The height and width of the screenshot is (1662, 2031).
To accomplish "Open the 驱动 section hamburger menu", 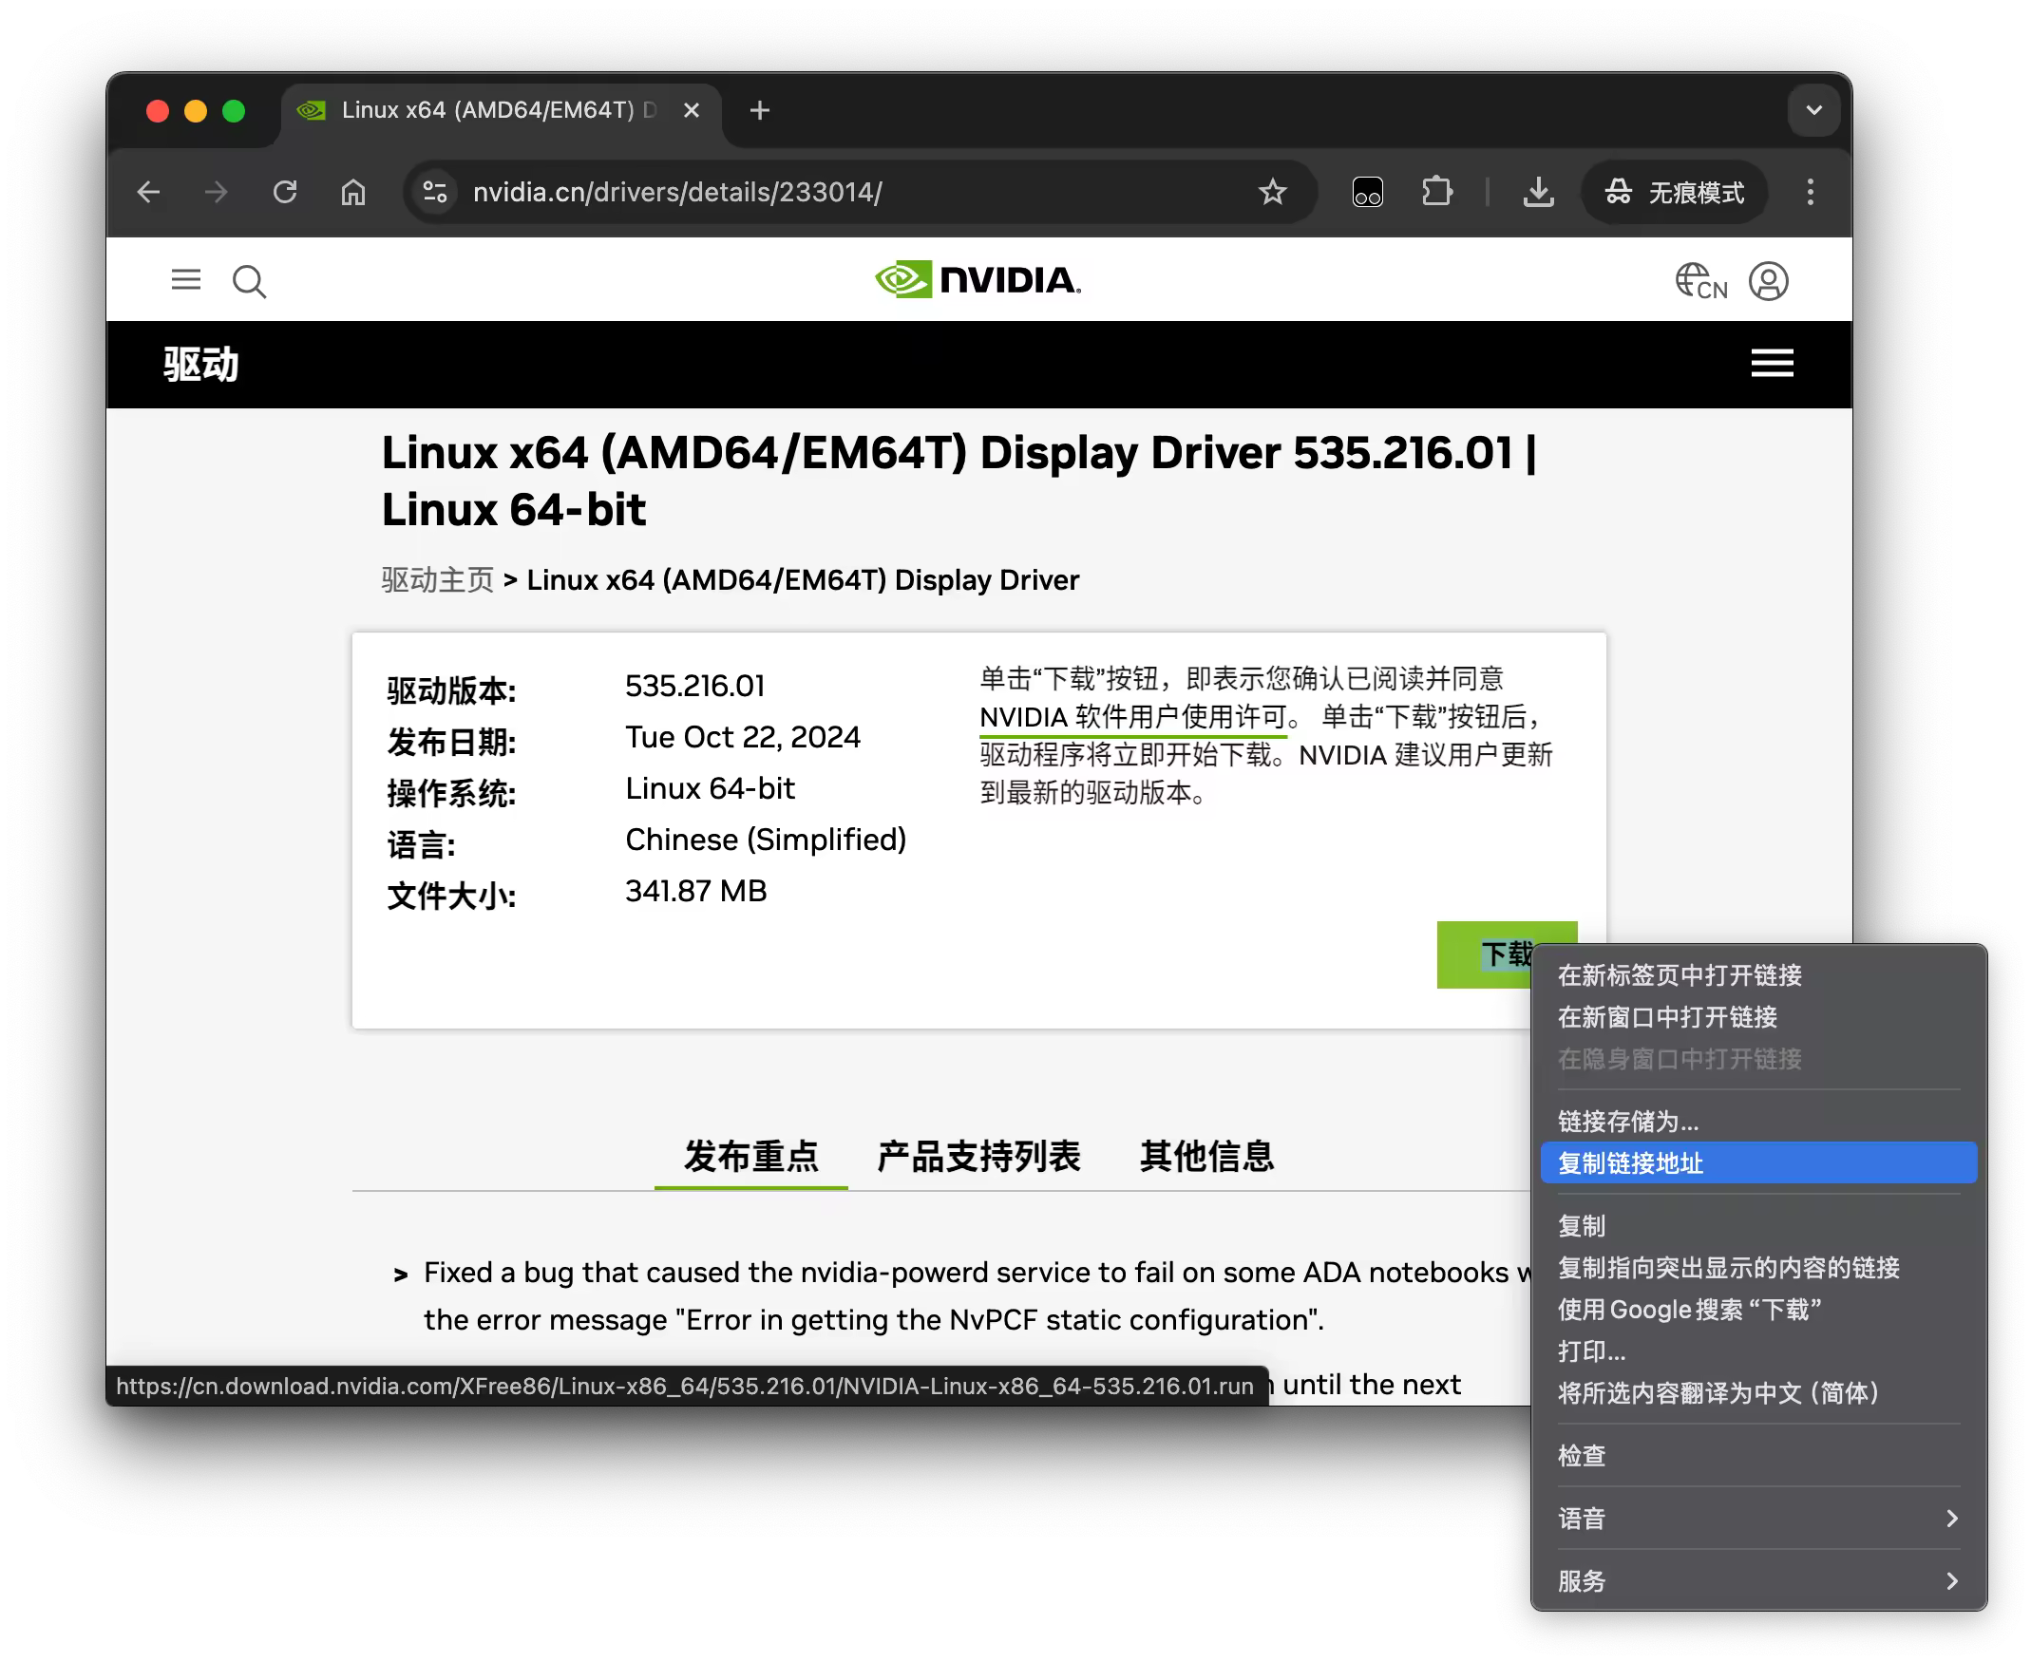I will point(1772,364).
